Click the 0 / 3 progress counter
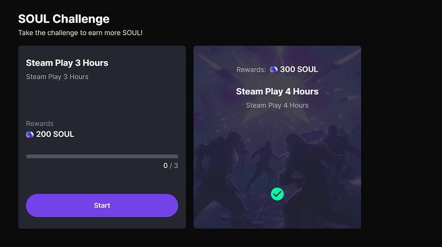The width and height of the screenshot is (442, 247). click(171, 166)
